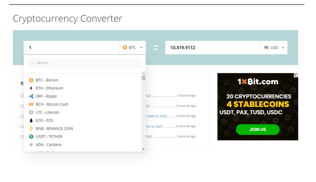Click the EOS icon

[31, 120]
